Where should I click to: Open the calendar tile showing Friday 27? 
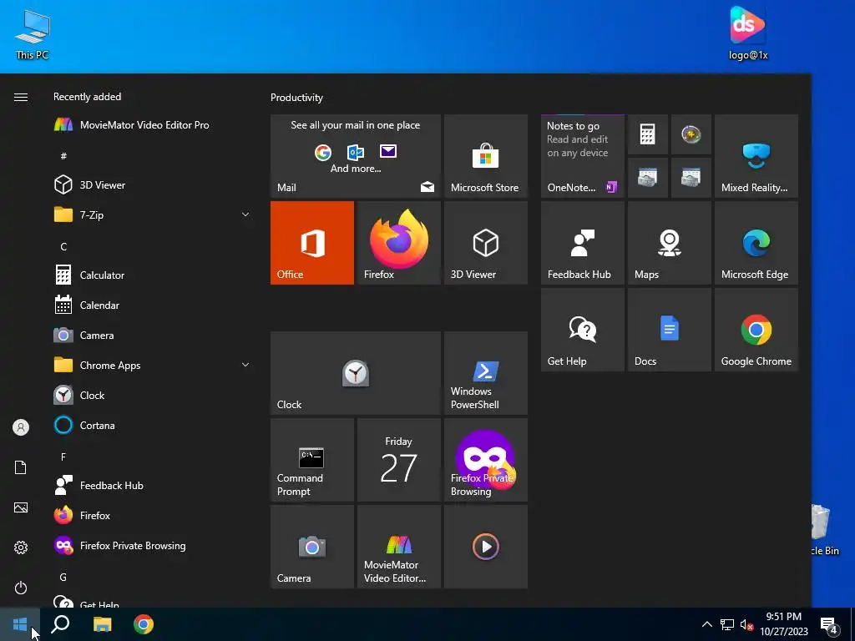[398, 460]
